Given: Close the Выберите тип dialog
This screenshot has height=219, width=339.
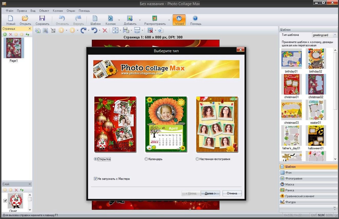Looking at the screenshot, I should (x=240, y=50).
